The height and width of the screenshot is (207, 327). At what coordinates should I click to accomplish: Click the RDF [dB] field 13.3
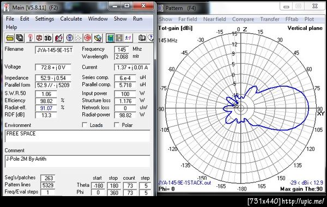(46, 115)
